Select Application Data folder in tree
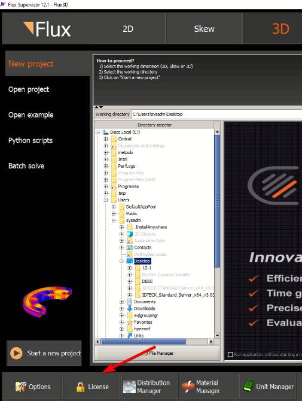Image resolution: width=302 pixels, height=401 pixels. [x=150, y=240]
